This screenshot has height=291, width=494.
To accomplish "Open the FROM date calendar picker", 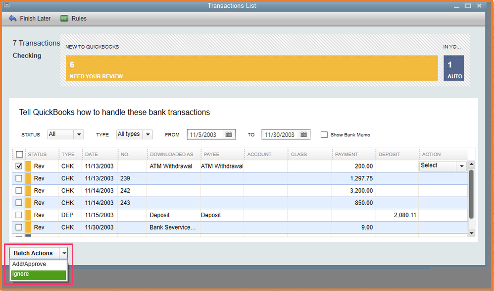I will click(229, 134).
